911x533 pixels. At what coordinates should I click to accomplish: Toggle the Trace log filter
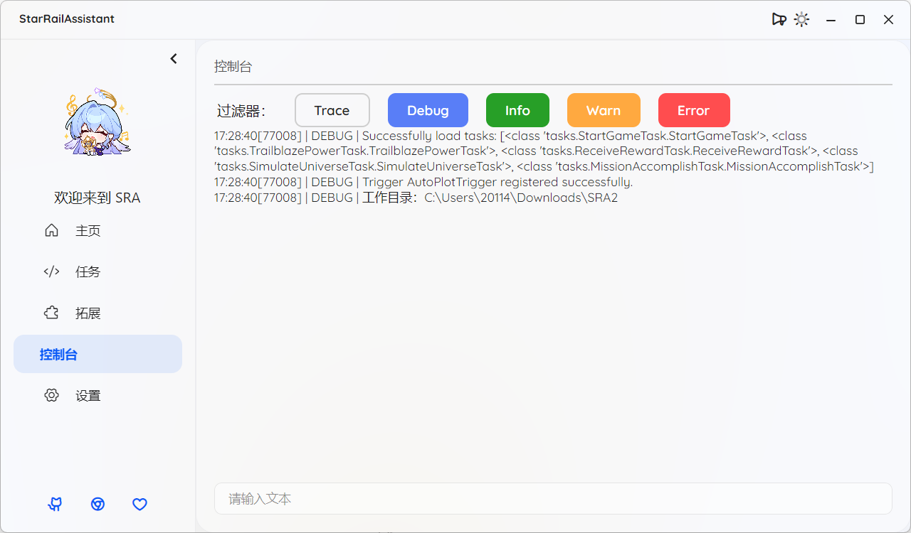pos(332,110)
